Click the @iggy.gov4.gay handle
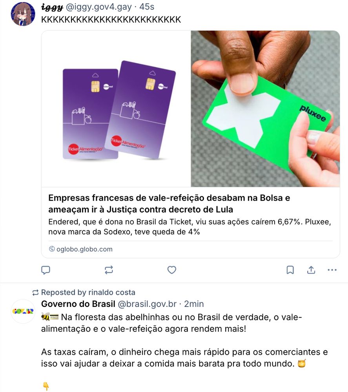Image resolution: width=348 pixels, height=392 pixels. point(98,7)
